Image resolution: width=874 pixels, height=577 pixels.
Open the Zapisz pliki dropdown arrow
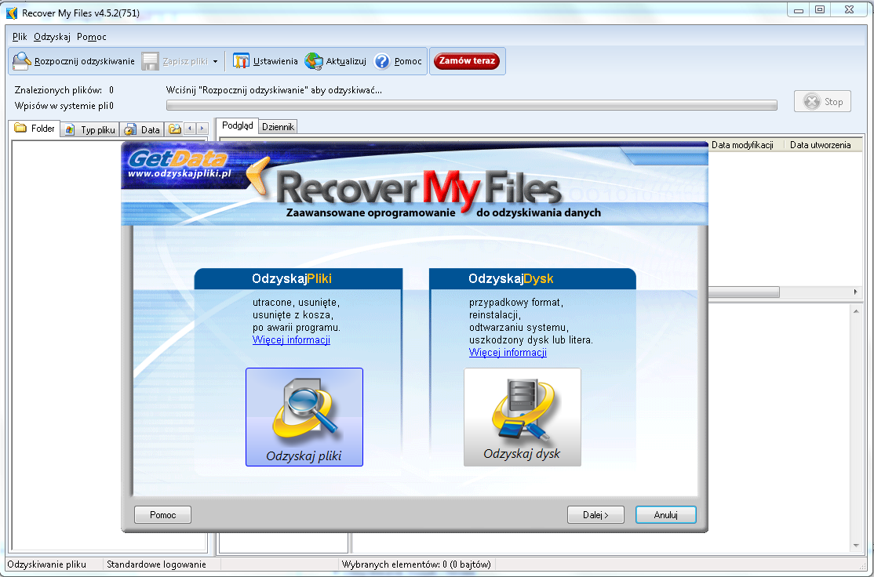click(215, 62)
